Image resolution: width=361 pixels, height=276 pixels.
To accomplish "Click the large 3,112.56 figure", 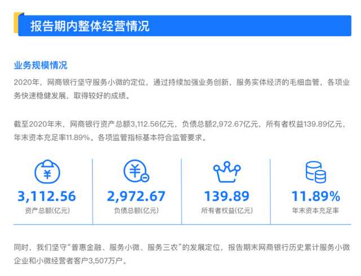I will [47, 196].
